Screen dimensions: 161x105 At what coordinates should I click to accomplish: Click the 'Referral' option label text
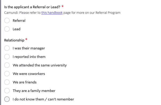(x=19, y=20)
